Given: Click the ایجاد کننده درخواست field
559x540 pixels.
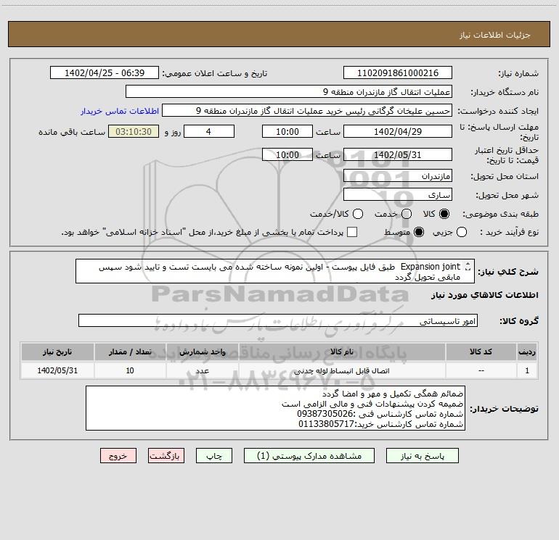Looking at the screenshot, I should 307,111.
